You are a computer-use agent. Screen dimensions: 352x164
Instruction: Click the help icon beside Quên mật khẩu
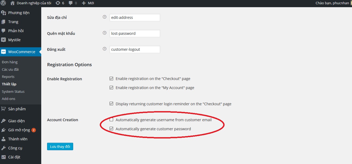coord(104,33)
